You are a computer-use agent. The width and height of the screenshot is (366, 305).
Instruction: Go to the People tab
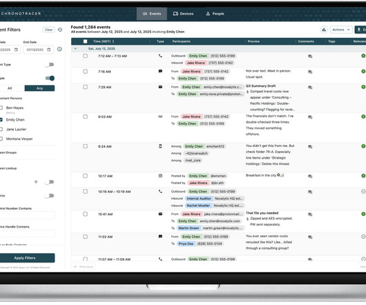[215, 14]
